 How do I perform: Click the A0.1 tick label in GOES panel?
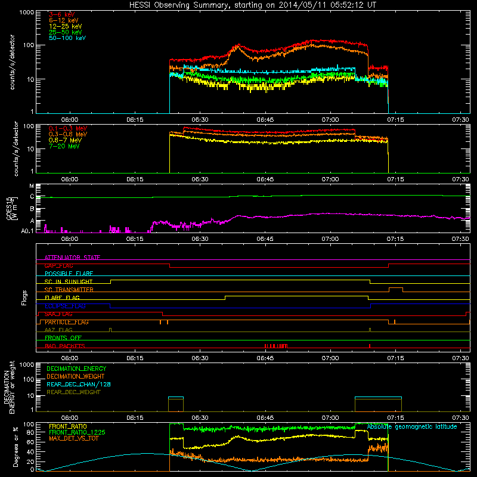[27, 231]
